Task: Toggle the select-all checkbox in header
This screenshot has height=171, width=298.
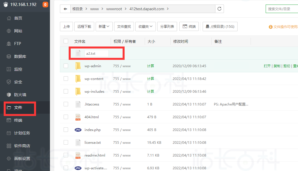Action: point(66,41)
